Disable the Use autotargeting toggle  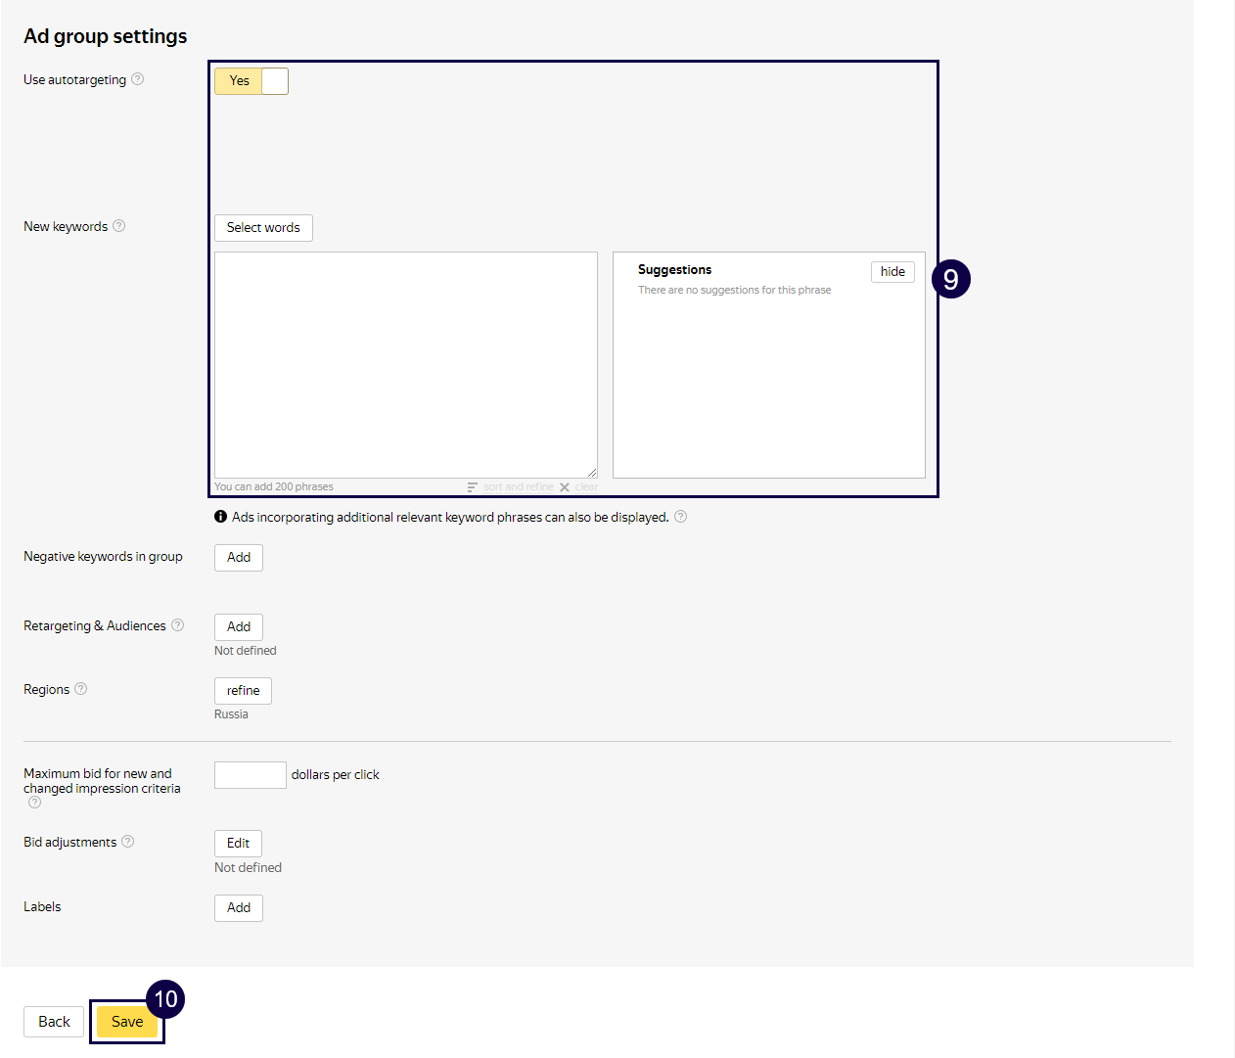coord(274,81)
